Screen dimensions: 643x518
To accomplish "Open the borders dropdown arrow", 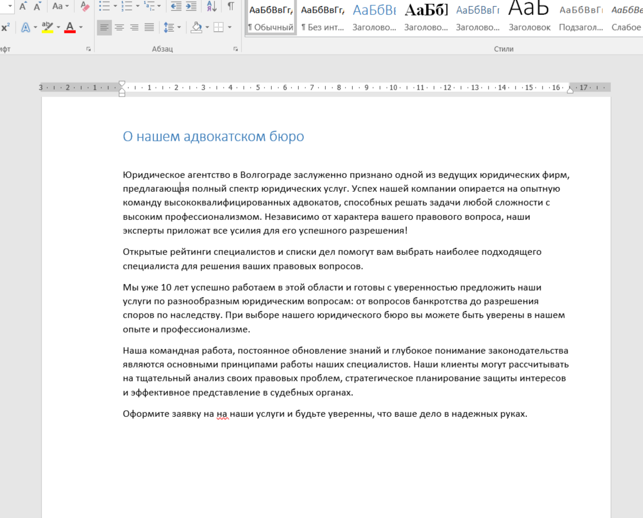I will (229, 28).
